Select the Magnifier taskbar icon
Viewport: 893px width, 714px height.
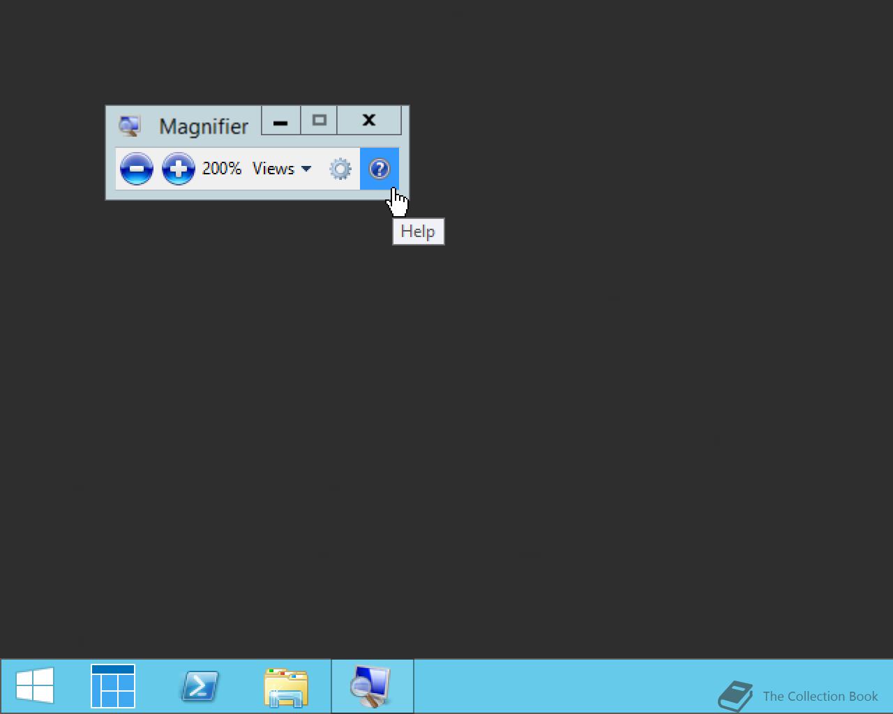pyautogui.click(x=372, y=686)
